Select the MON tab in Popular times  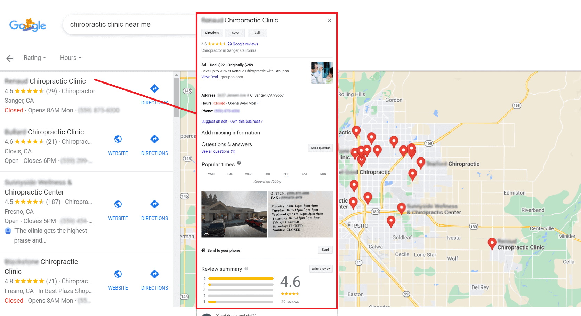(x=211, y=174)
